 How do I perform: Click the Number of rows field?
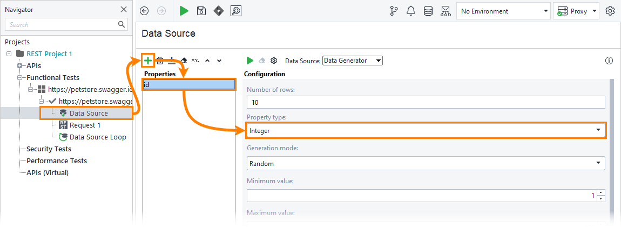pyautogui.click(x=426, y=102)
